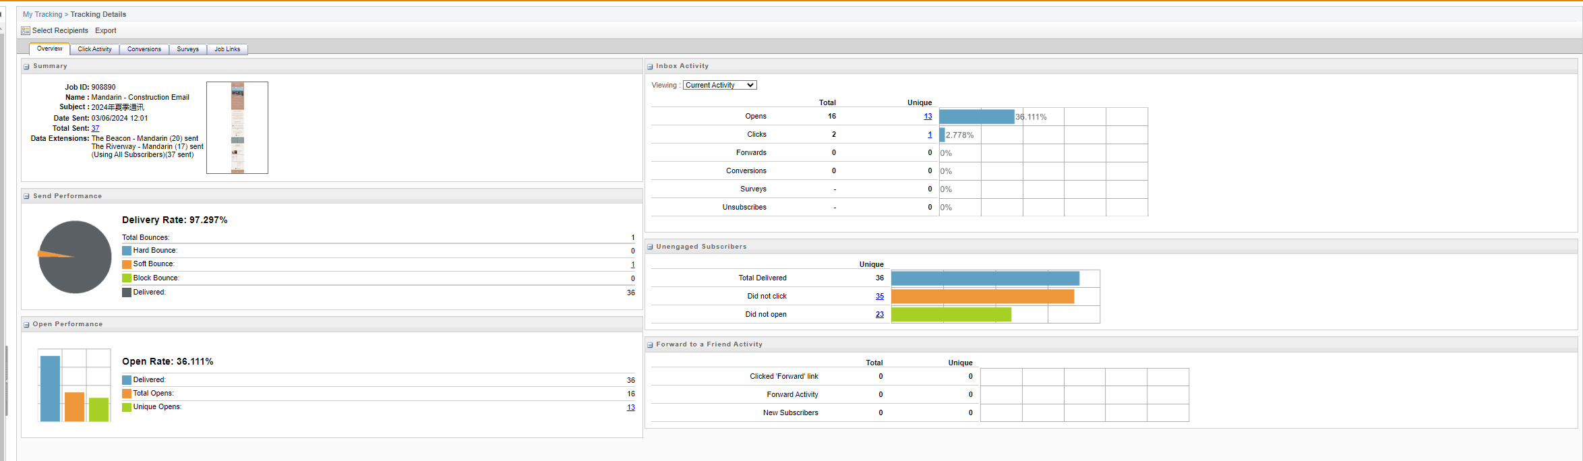Collapse the Inbox Activity panel

(x=650, y=67)
